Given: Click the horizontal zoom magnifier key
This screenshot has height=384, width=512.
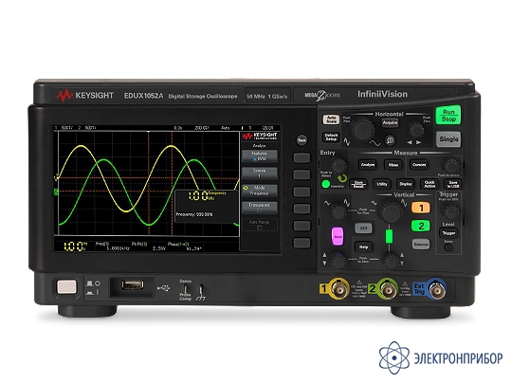Looking at the screenshot, I should click(x=390, y=140).
